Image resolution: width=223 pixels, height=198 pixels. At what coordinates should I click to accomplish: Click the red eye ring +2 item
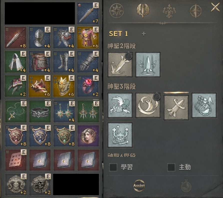(88, 86)
